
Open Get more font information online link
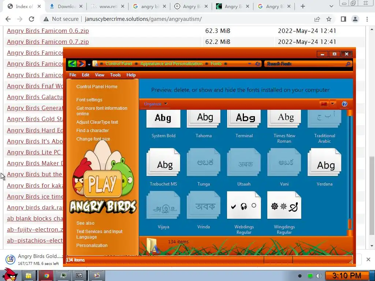point(102,111)
